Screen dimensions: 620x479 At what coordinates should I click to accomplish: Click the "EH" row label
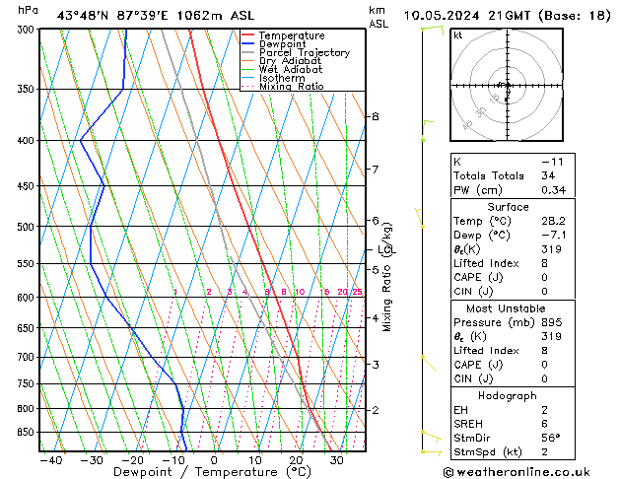coord(460,410)
